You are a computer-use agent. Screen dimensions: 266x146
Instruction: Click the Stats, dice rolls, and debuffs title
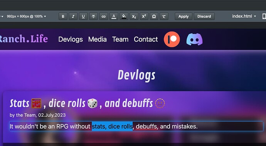[x=88, y=103]
